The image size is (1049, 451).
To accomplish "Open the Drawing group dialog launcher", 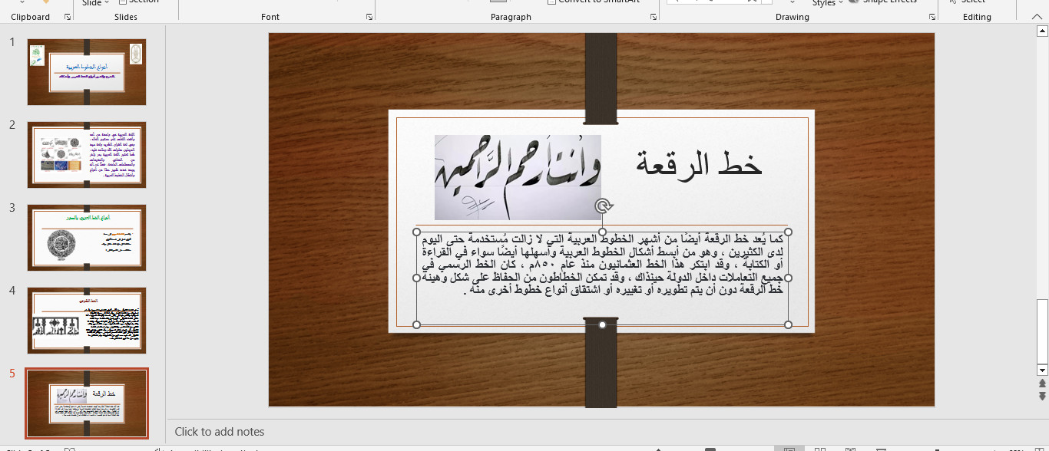I will 932,17.
